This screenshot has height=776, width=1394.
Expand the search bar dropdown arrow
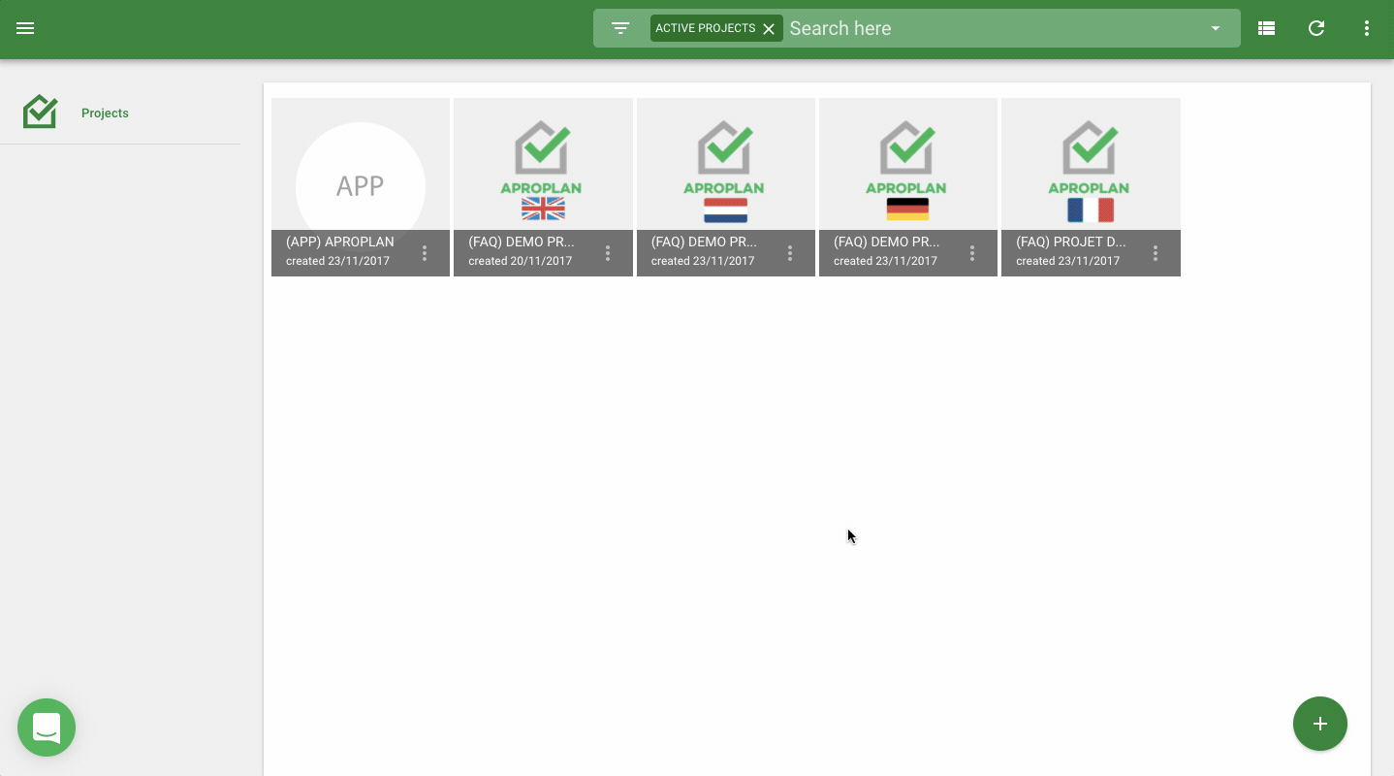click(1215, 28)
